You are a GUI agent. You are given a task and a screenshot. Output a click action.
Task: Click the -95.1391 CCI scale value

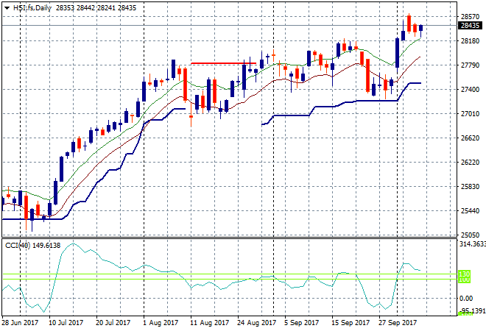[x=472, y=310]
